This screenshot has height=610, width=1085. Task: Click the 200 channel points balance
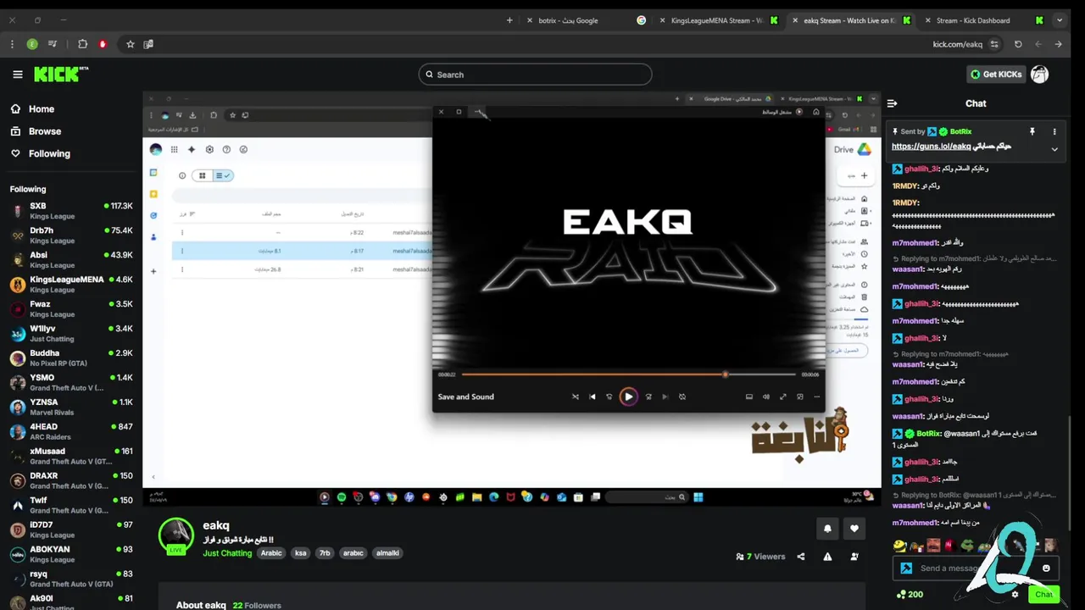click(910, 595)
